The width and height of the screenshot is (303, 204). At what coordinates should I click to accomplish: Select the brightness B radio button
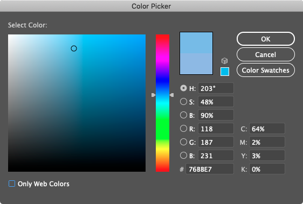(183, 115)
